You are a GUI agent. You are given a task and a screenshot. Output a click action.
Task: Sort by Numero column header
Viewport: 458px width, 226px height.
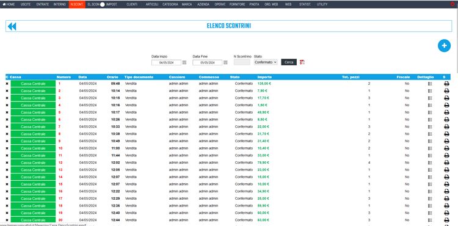coord(64,77)
